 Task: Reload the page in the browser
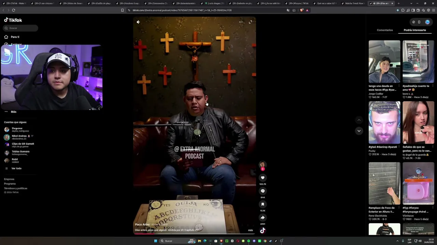(14, 10)
